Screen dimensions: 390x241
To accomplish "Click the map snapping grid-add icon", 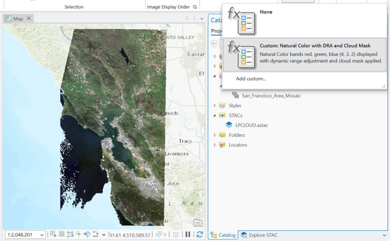I will [53, 234].
